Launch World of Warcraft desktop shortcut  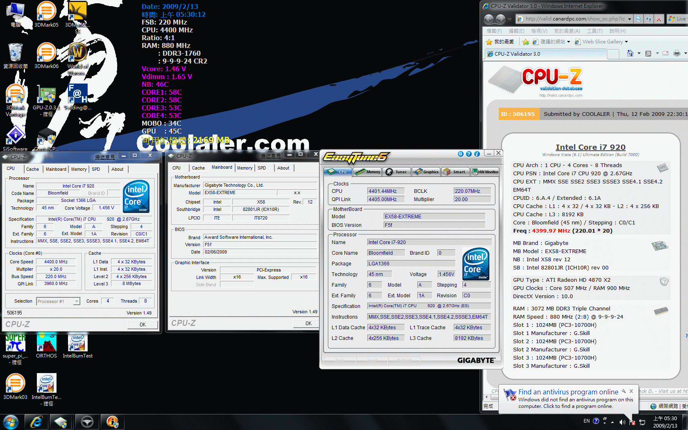[77, 59]
